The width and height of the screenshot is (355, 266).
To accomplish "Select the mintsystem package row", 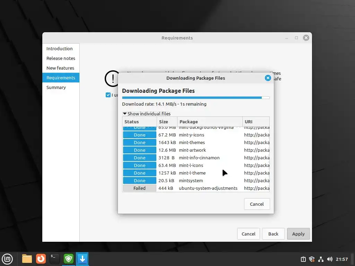I will (196, 181).
